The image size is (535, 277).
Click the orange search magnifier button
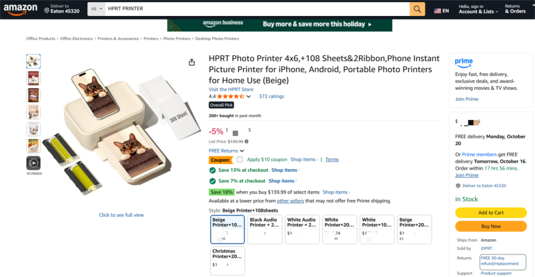tap(417, 9)
